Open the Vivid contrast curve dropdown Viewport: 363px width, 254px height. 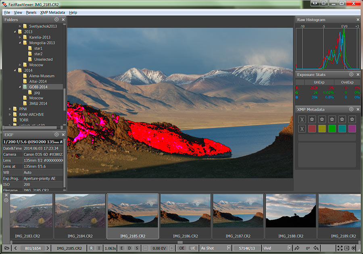(289, 248)
